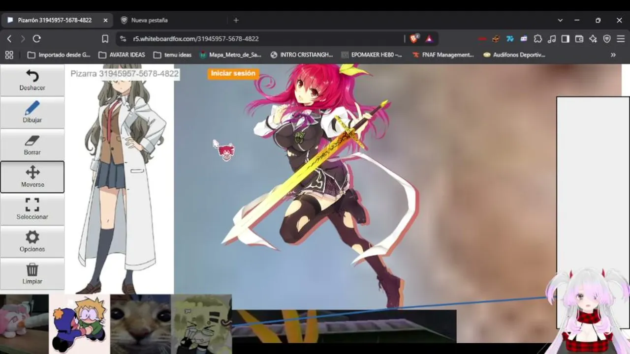Click the treasure chest extension icon
The height and width of the screenshot is (354, 630).
pyautogui.click(x=496, y=39)
